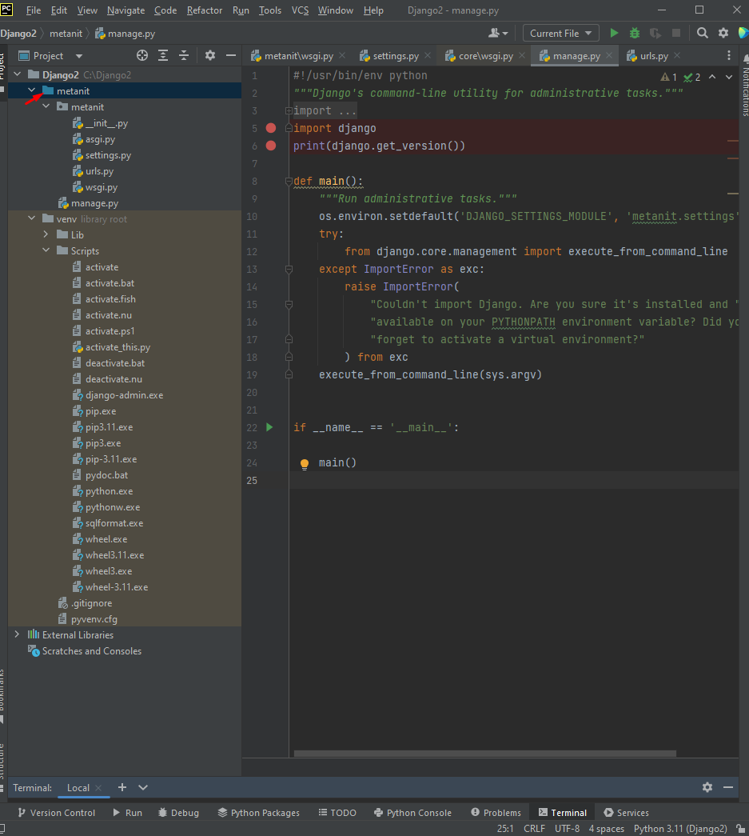
Task: Add a new terminal session tab
Action: 122,787
